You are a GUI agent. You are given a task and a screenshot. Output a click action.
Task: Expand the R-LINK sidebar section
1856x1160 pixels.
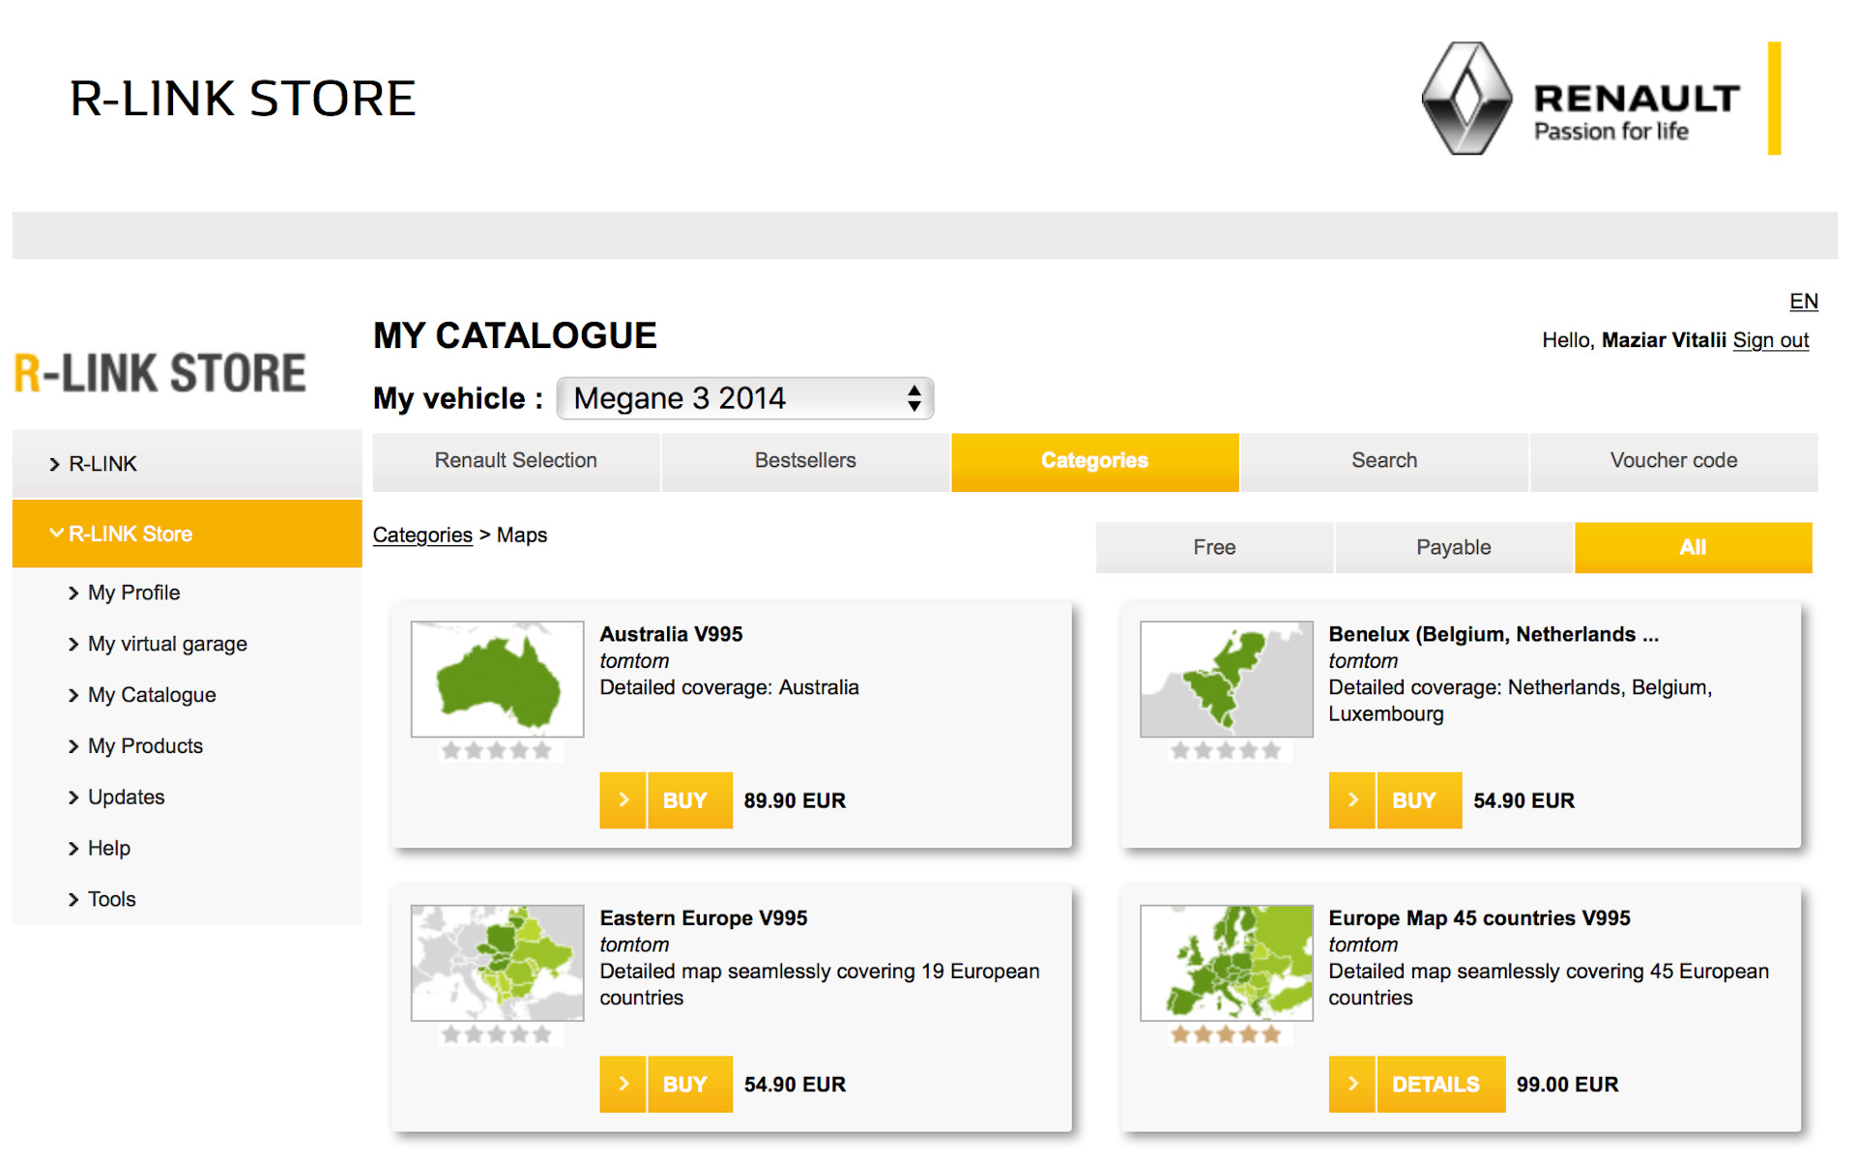point(102,464)
